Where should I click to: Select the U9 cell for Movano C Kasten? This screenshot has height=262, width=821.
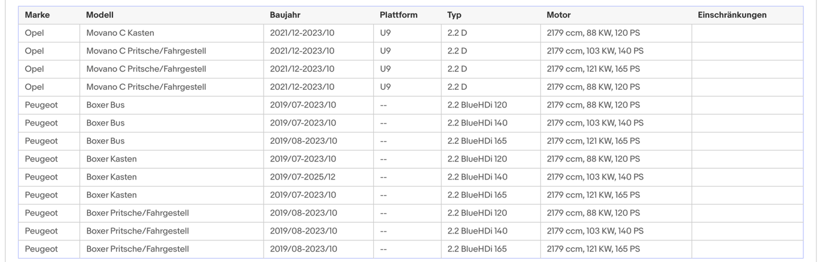click(x=385, y=33)
